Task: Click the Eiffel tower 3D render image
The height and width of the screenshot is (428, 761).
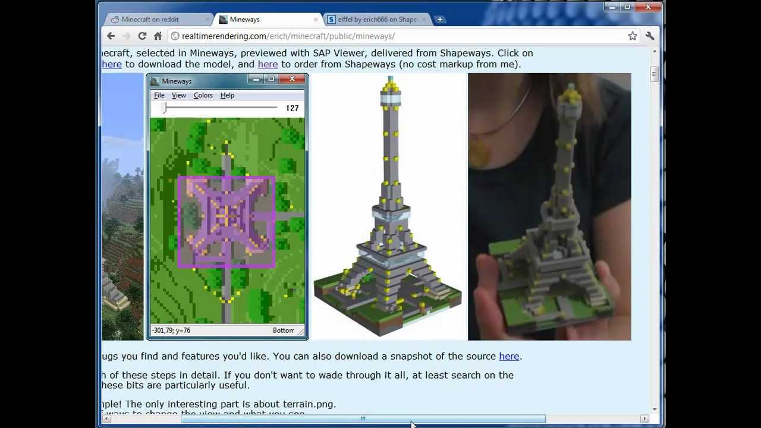Action: 388,206
